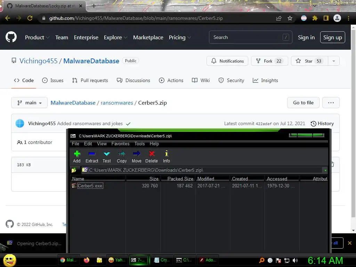Open the Chrome extensions puzzle icon
The width and height of the screenshot is (356, 267).
click(x=315, y=18)
